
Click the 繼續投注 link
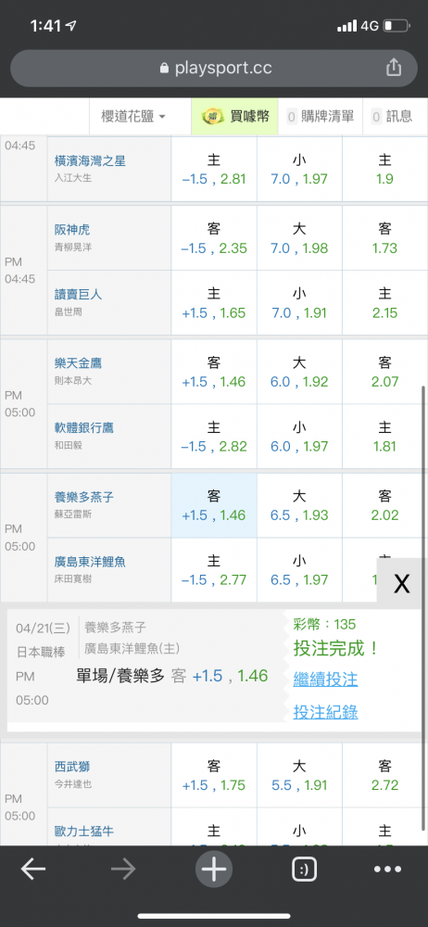tap(325, 679)
